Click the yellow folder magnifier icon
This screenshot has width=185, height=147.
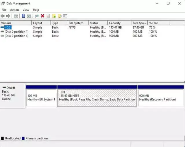pos(60,16)
